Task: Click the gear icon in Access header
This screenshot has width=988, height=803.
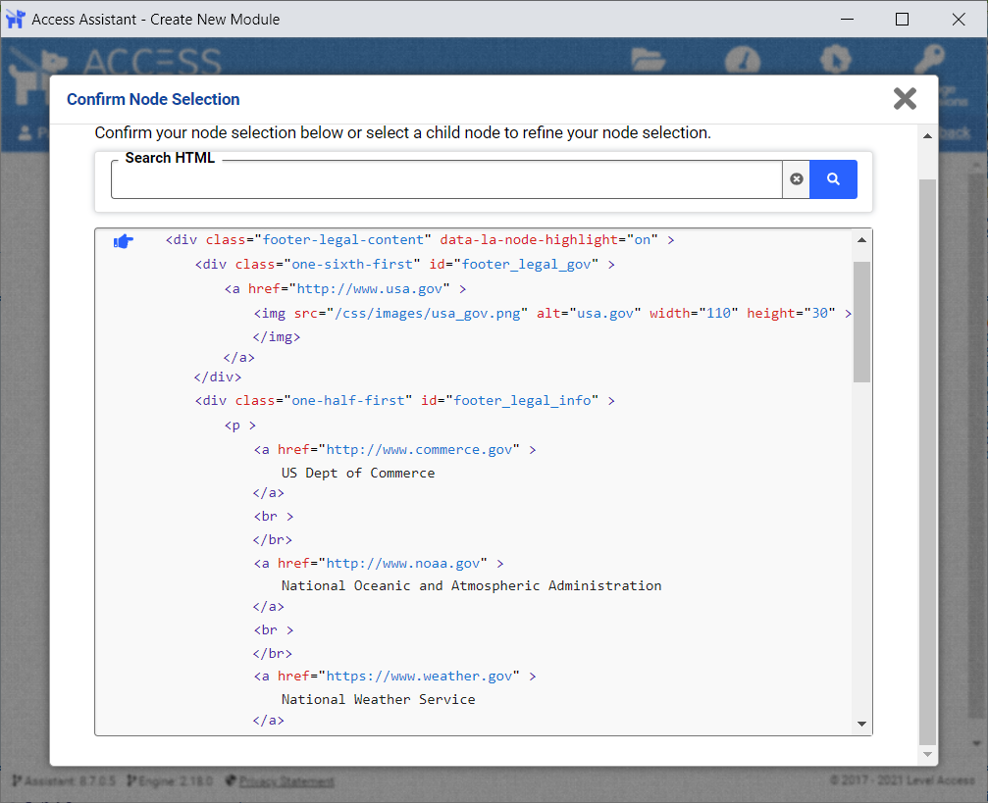Action: [x=836, y=60]
